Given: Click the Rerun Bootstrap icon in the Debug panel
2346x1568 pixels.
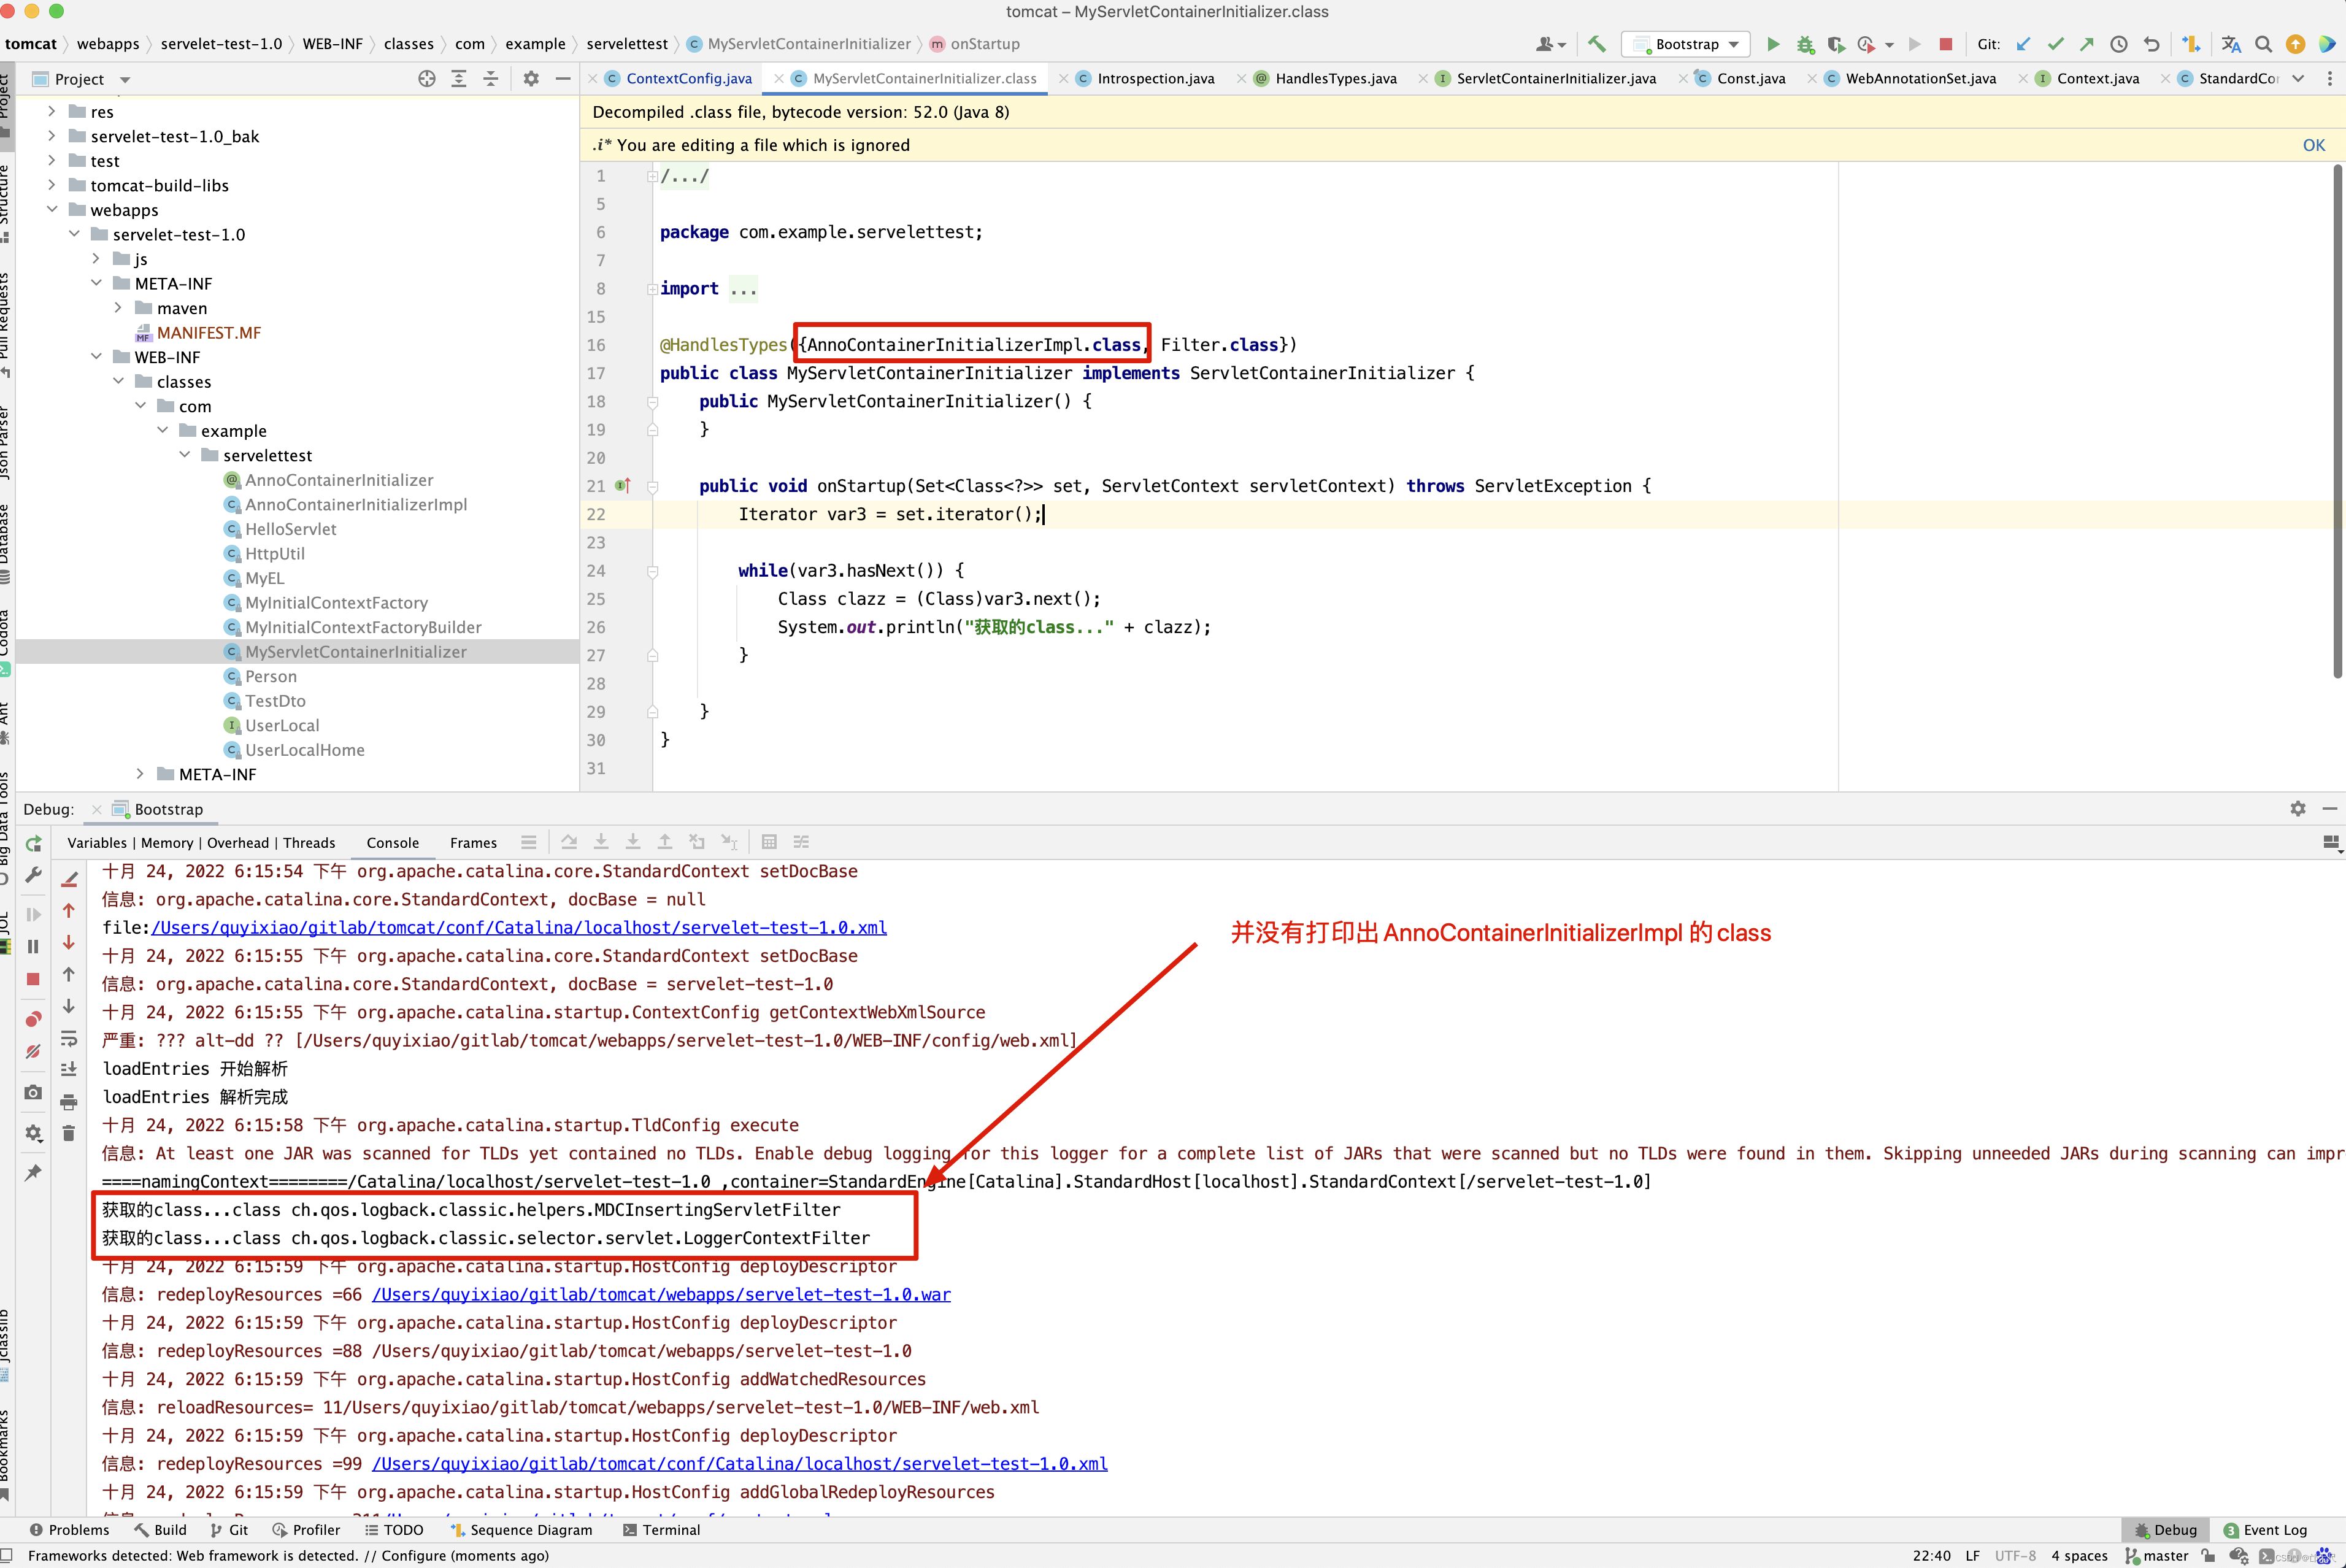Looking at the screenshot, I should (x=33, y=843).
